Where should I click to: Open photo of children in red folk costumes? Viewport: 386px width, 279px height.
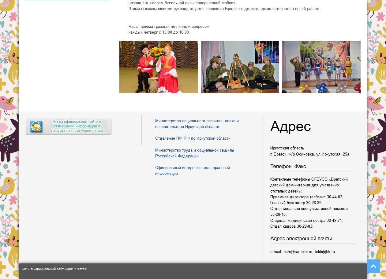coord(159,67)
